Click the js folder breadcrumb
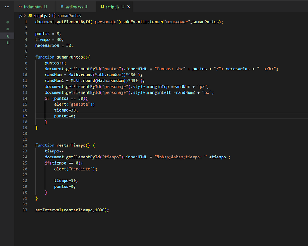 20,15
